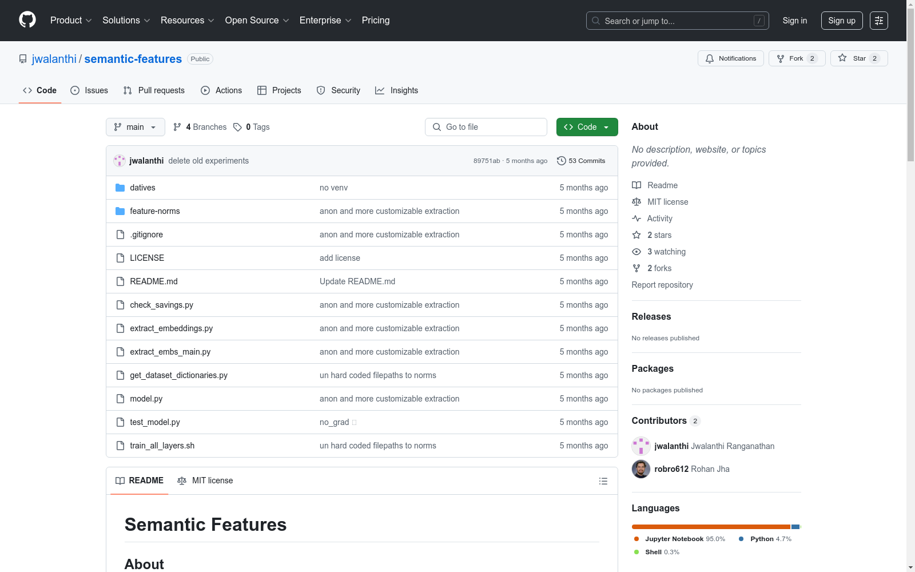The image size is (915, 572).
Task: Switch to the Projects tab
Action: [x=279, y=90]
